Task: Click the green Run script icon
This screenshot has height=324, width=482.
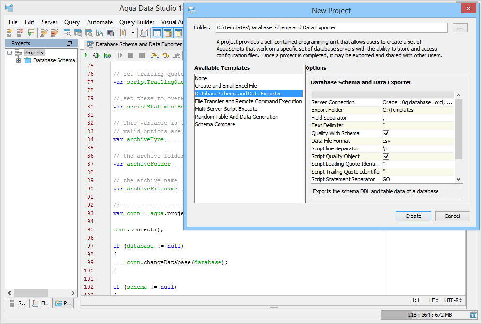Action: click(x=86, y=56)
